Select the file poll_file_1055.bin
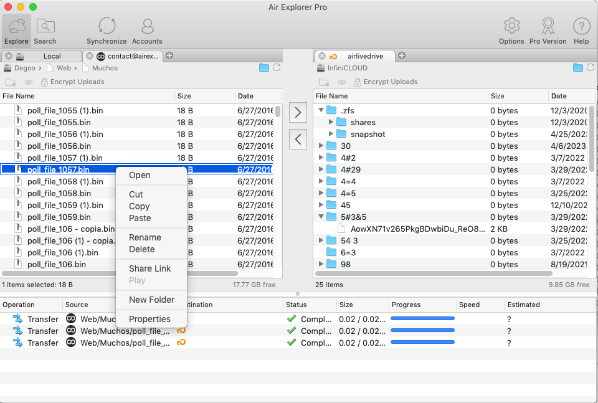The height and width of the screenshot is (403, 598). coord(136,122)
